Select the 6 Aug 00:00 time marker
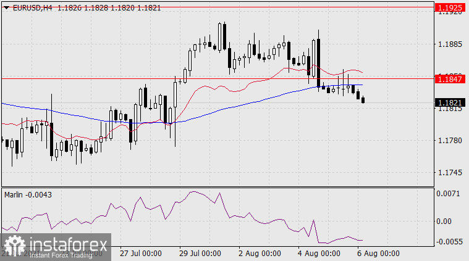Viewport: 469px width, 261px height. pos(378,253)
